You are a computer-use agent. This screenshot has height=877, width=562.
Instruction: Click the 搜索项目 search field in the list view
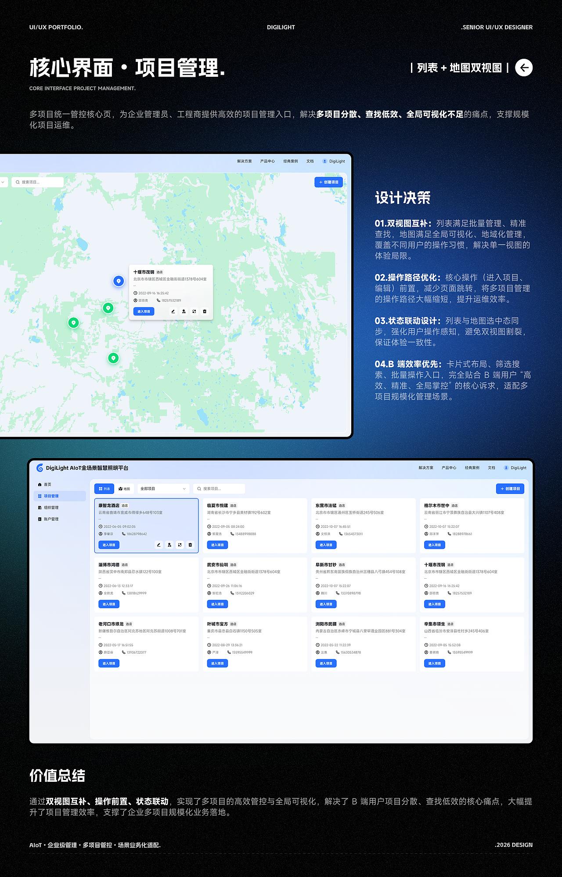220,489
